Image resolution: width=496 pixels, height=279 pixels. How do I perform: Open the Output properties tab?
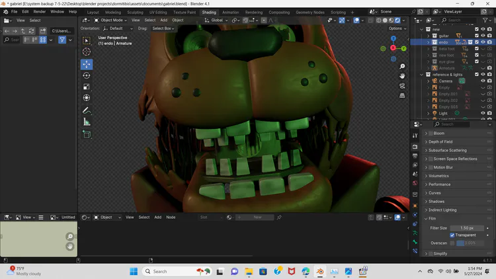point(415,156)
